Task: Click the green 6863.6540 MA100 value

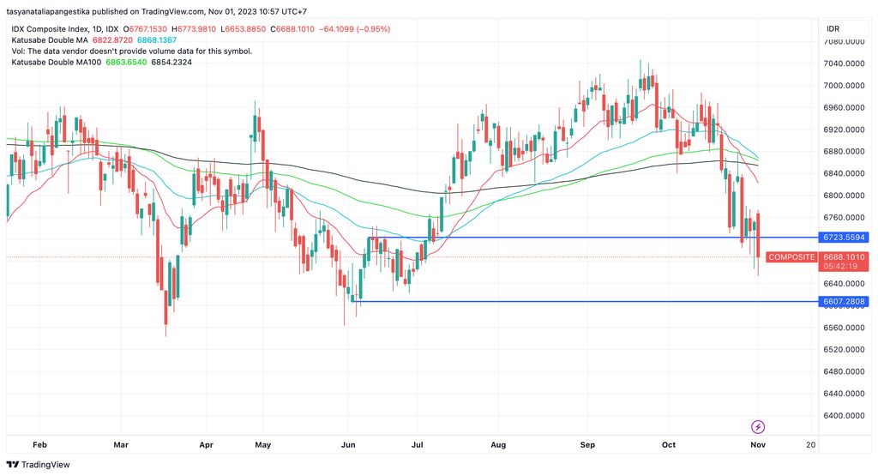Action: coord(127,62)
